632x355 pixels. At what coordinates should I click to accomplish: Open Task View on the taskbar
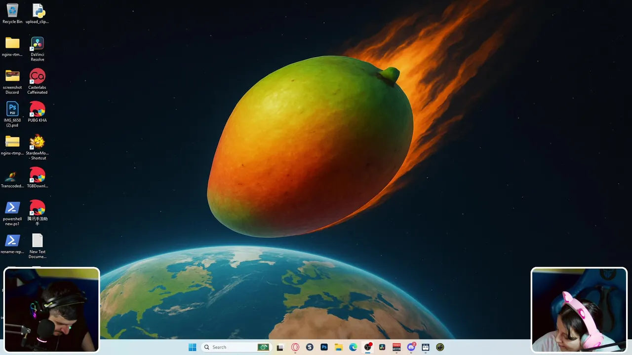280,347
